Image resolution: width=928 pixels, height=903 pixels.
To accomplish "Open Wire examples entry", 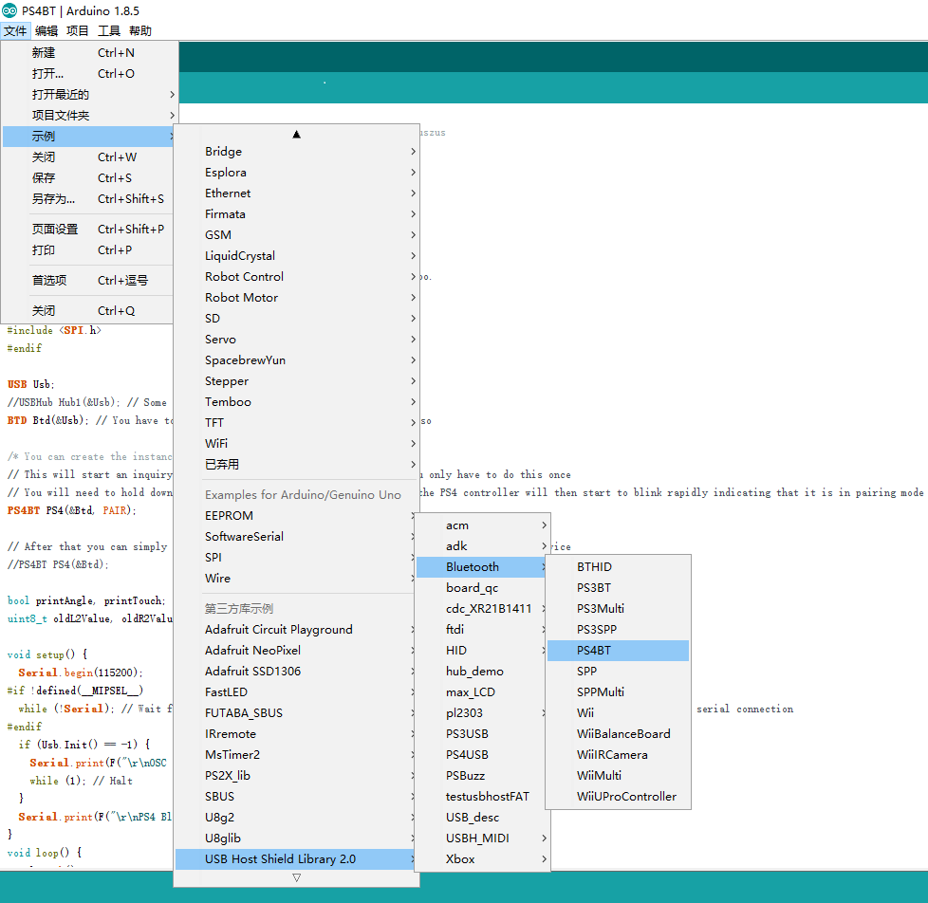I will click(296, 579).
